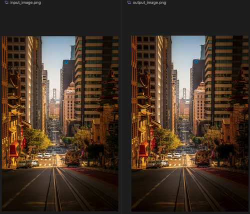The image size is (250, 214).
Task: Click the output image street photo preview
Action: pos(190,123)
